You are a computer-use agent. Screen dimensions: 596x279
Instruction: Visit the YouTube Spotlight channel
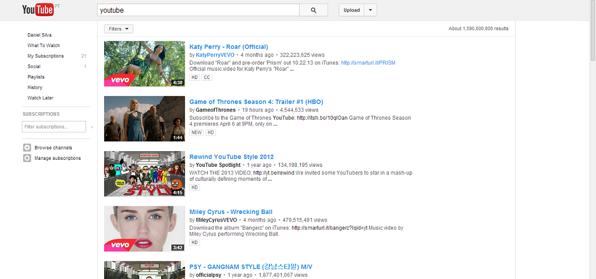click(x=218, y=165)
